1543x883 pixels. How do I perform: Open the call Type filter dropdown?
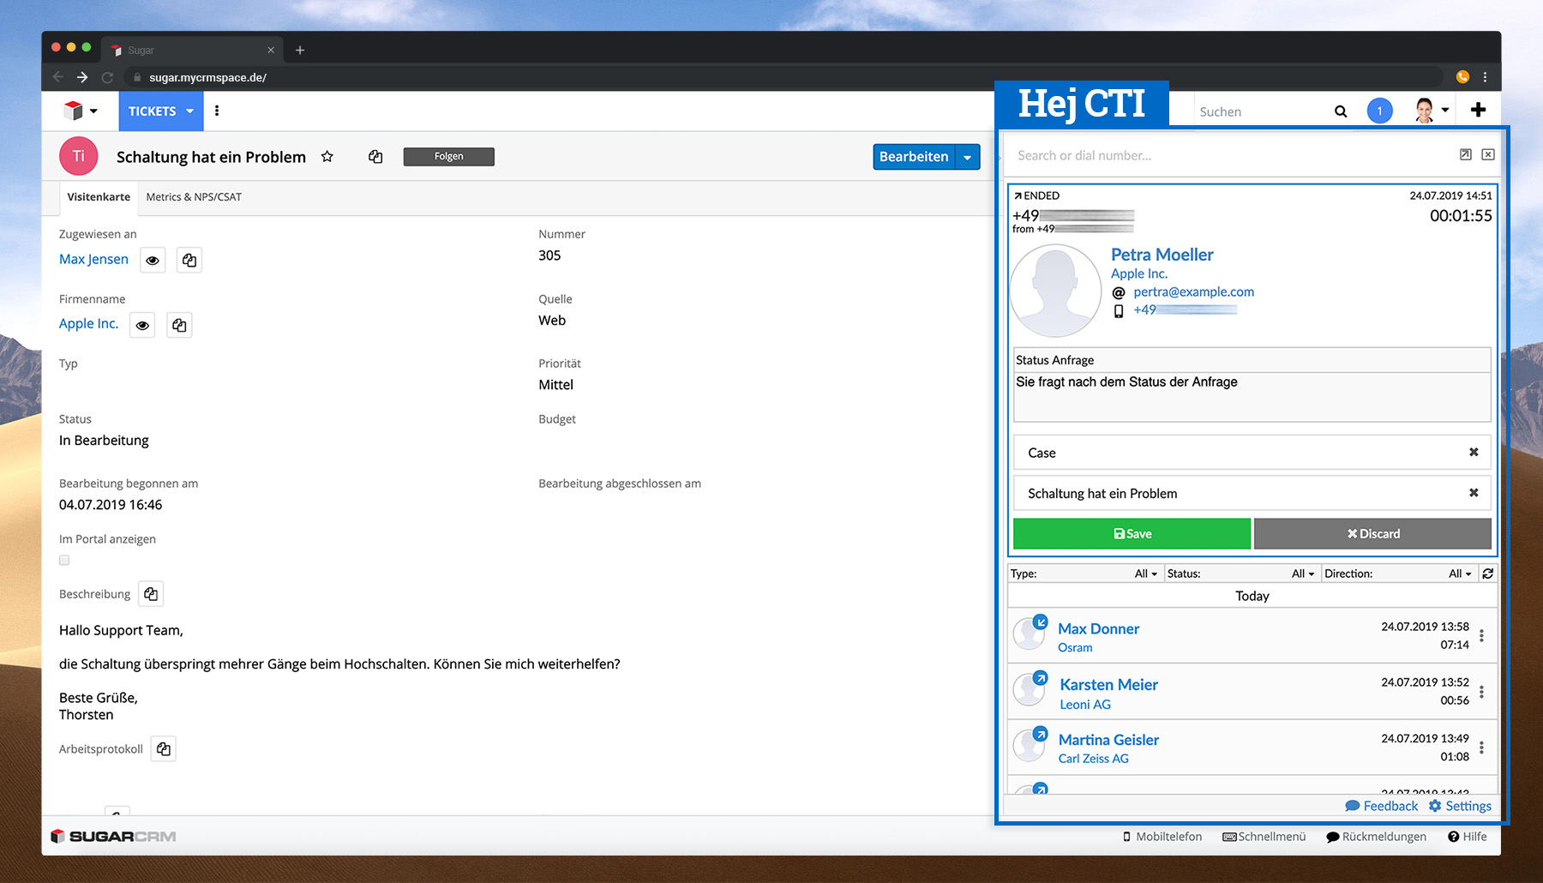pos(1145,574)
